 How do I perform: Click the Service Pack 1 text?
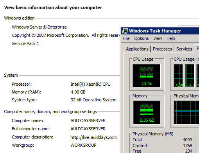point(25,43)
